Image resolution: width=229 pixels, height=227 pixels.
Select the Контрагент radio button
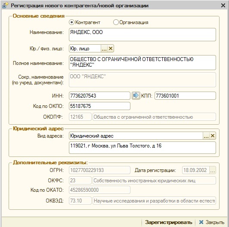point(71,22)
